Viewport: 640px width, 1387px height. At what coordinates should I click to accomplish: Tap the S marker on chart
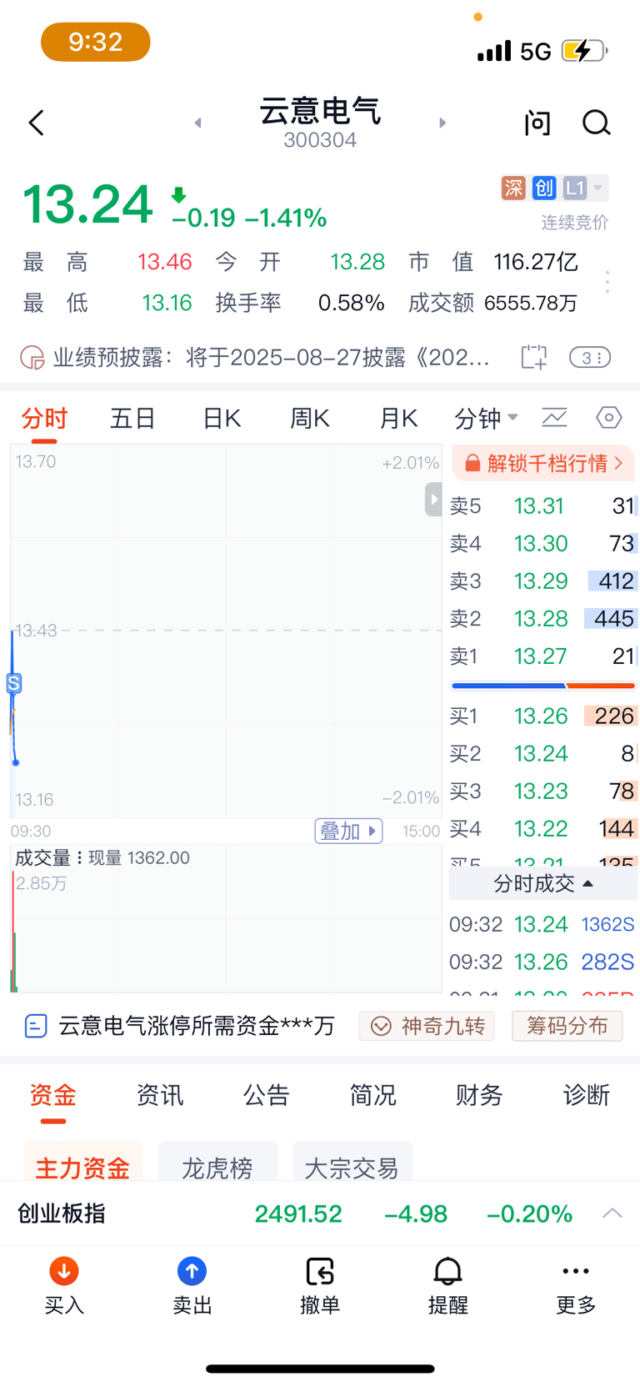[x=13, y=684]
